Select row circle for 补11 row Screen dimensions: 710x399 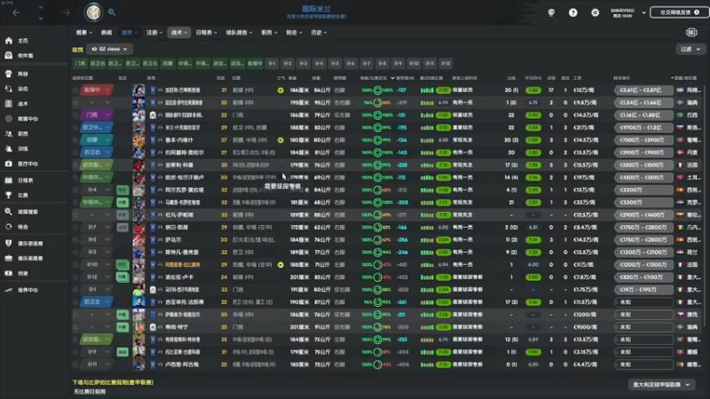pyautogui.click(x=75, y=364)
